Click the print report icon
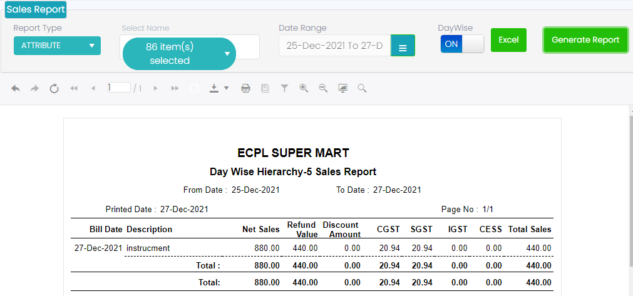This screenshot has height=296, width=633. tap(246, 89)
